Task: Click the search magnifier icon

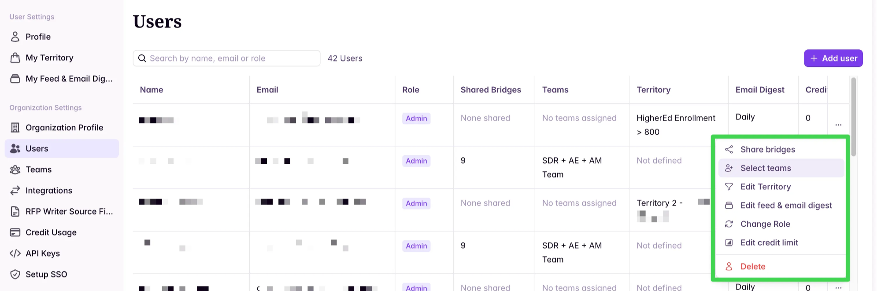Action: 142,58
